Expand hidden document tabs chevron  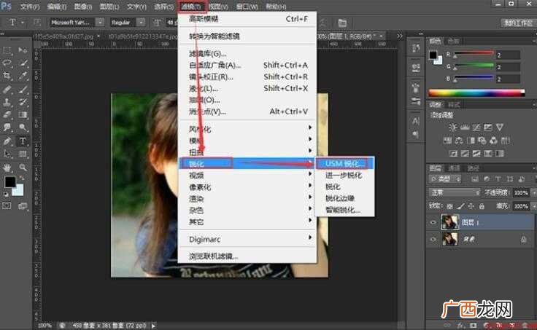(400, 36)
